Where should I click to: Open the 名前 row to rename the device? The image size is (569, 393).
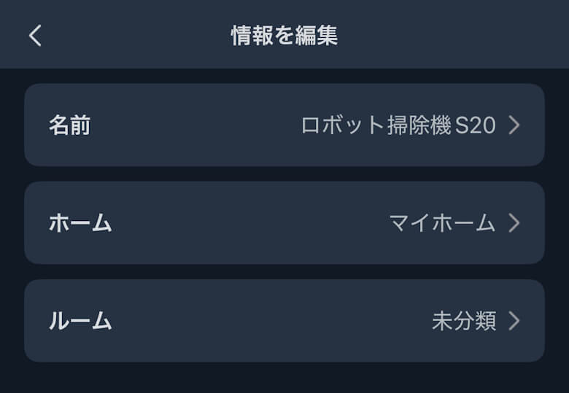[284, 125]
